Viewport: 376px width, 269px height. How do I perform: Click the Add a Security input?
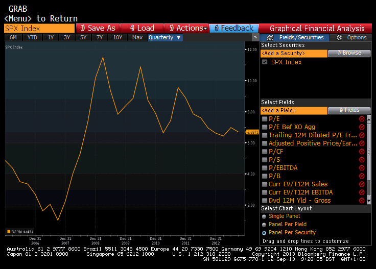click(294, 54)
